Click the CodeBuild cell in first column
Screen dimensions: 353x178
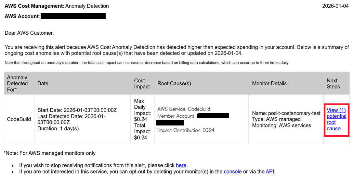click(19, 119)
